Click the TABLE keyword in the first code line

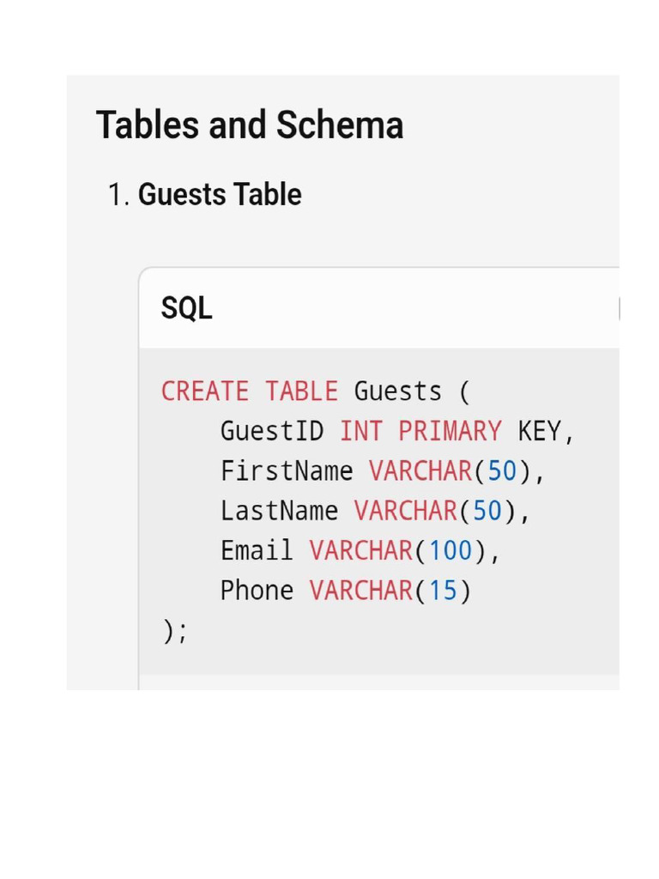(301, 391)
